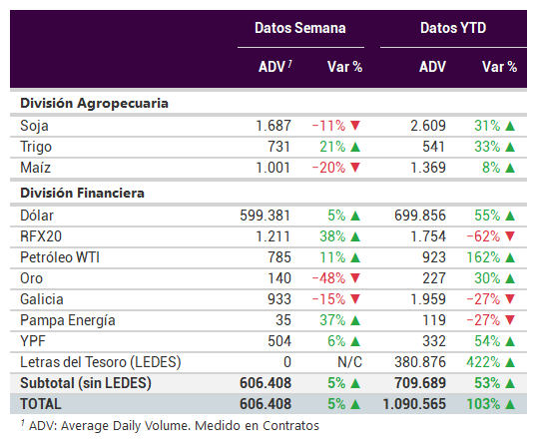Click red down arrow beside RFX20 YTD -62%
Viewport: 537px width, 445px height.
pos(510,236)
